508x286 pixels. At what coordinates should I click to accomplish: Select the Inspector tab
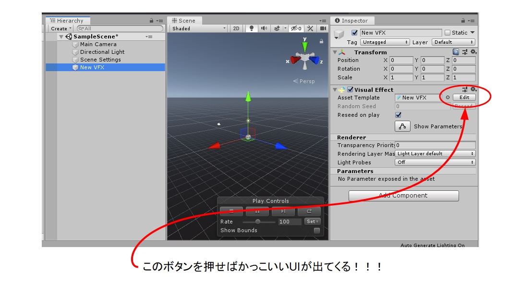click(x=352, y=21)
